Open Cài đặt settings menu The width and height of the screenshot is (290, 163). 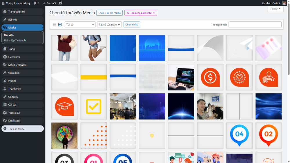[23, 104]
